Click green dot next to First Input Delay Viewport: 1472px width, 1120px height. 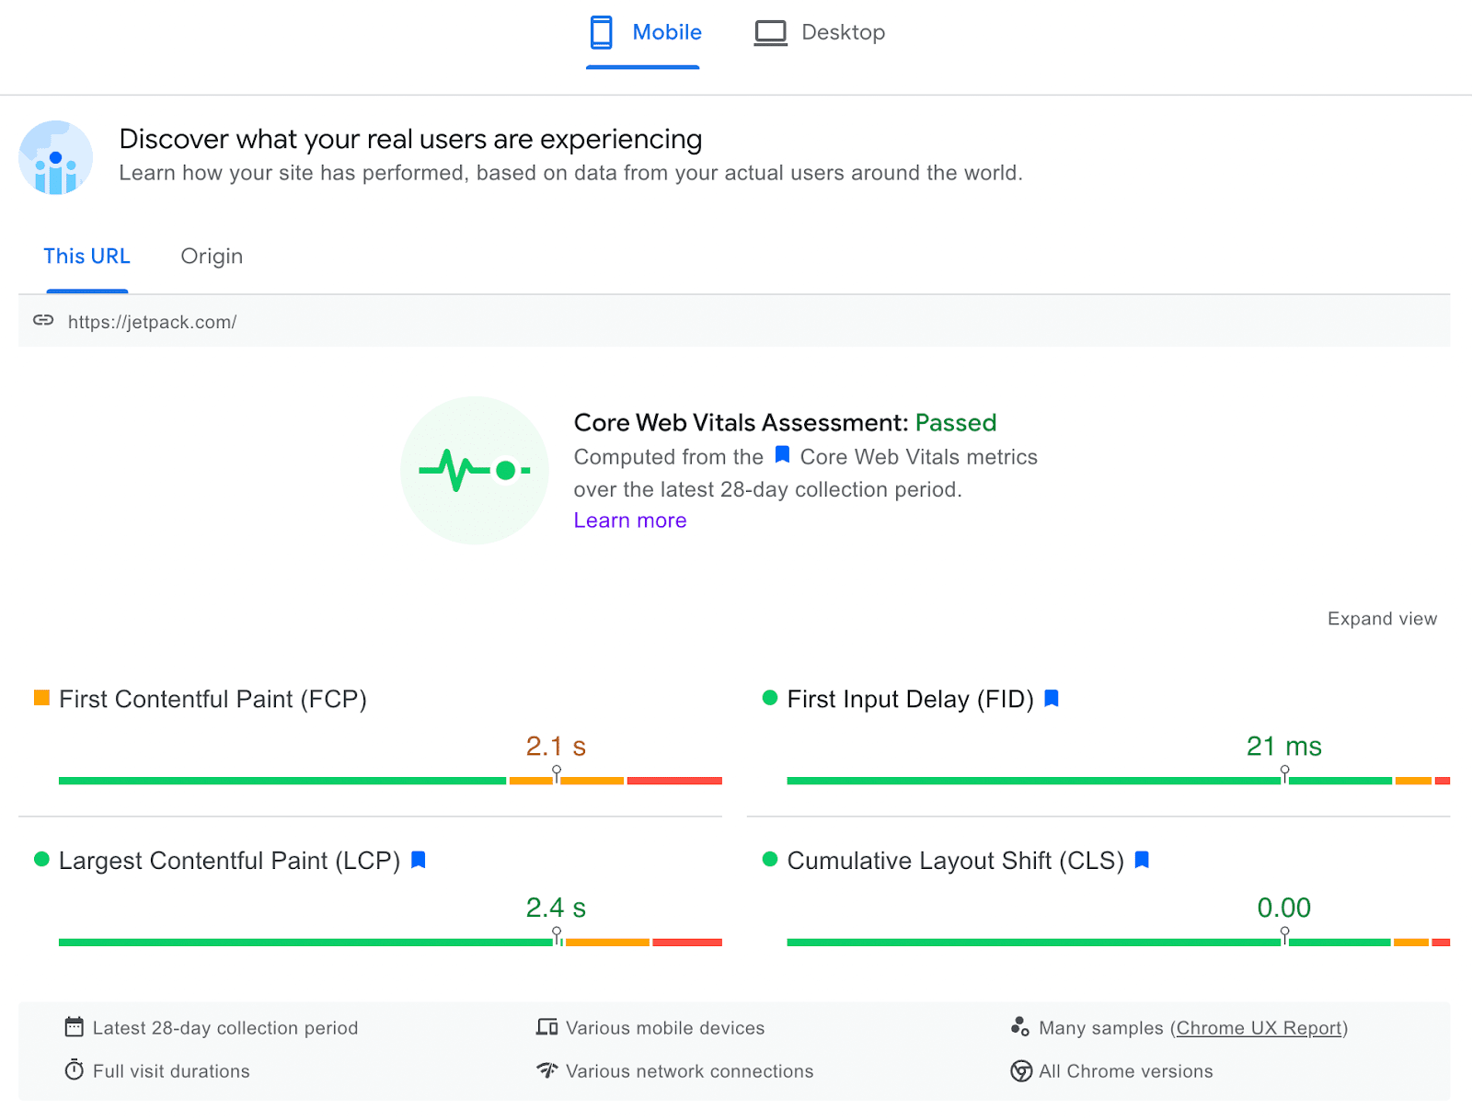(770, 698)
